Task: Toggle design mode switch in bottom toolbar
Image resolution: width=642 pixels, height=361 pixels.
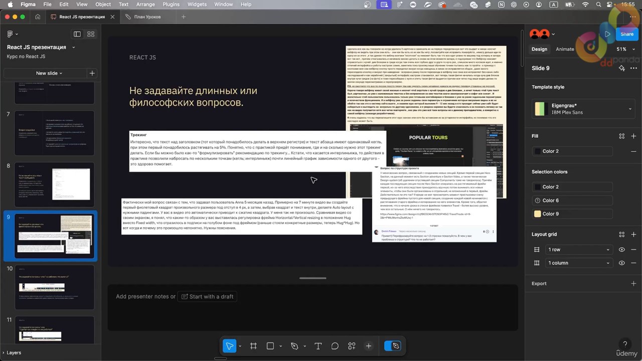Action: coord(392,346)
